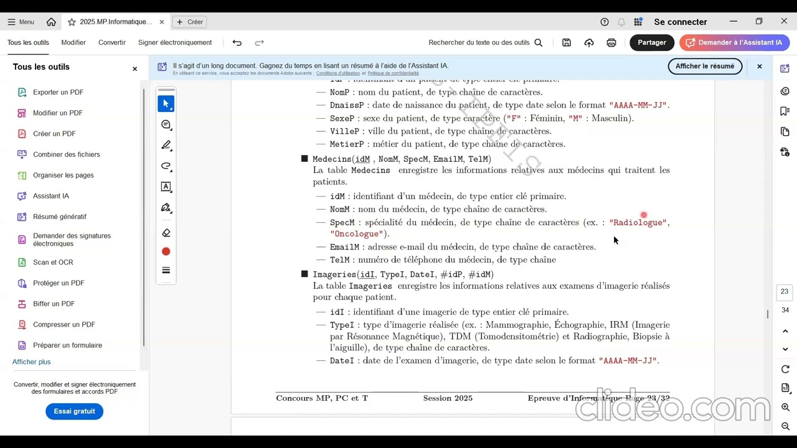
Task: Save the document with diskette icon
Action: (x=567, y=42)
